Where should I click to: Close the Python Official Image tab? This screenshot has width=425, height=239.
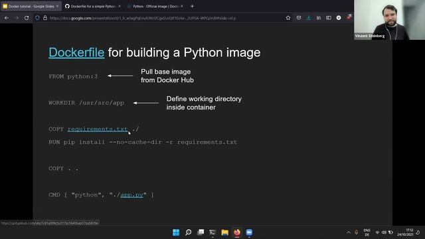182,6
